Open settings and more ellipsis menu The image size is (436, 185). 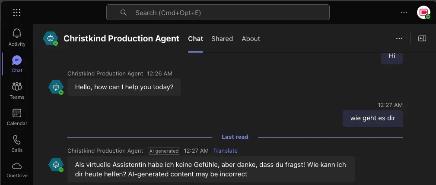(404, 13)
